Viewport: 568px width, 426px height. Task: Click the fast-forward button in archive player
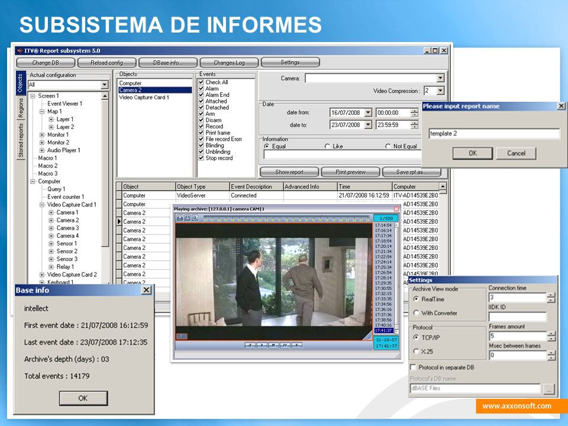(296, 345)
